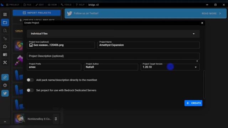The height and width of the screenshot is (128, 228).
Task: Open the FILE menu
Action: [27, 5]
